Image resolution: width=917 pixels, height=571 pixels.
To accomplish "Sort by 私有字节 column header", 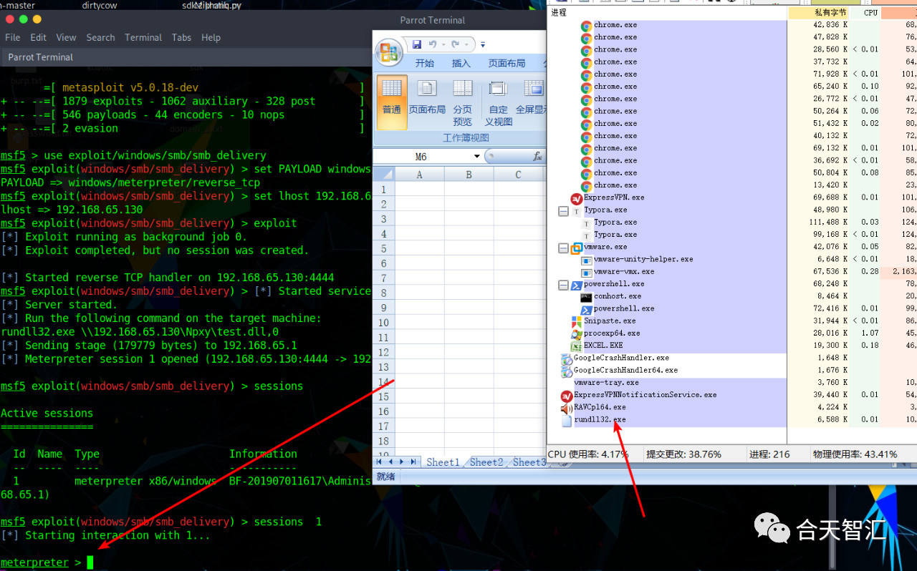I will (x=818, y=12).
